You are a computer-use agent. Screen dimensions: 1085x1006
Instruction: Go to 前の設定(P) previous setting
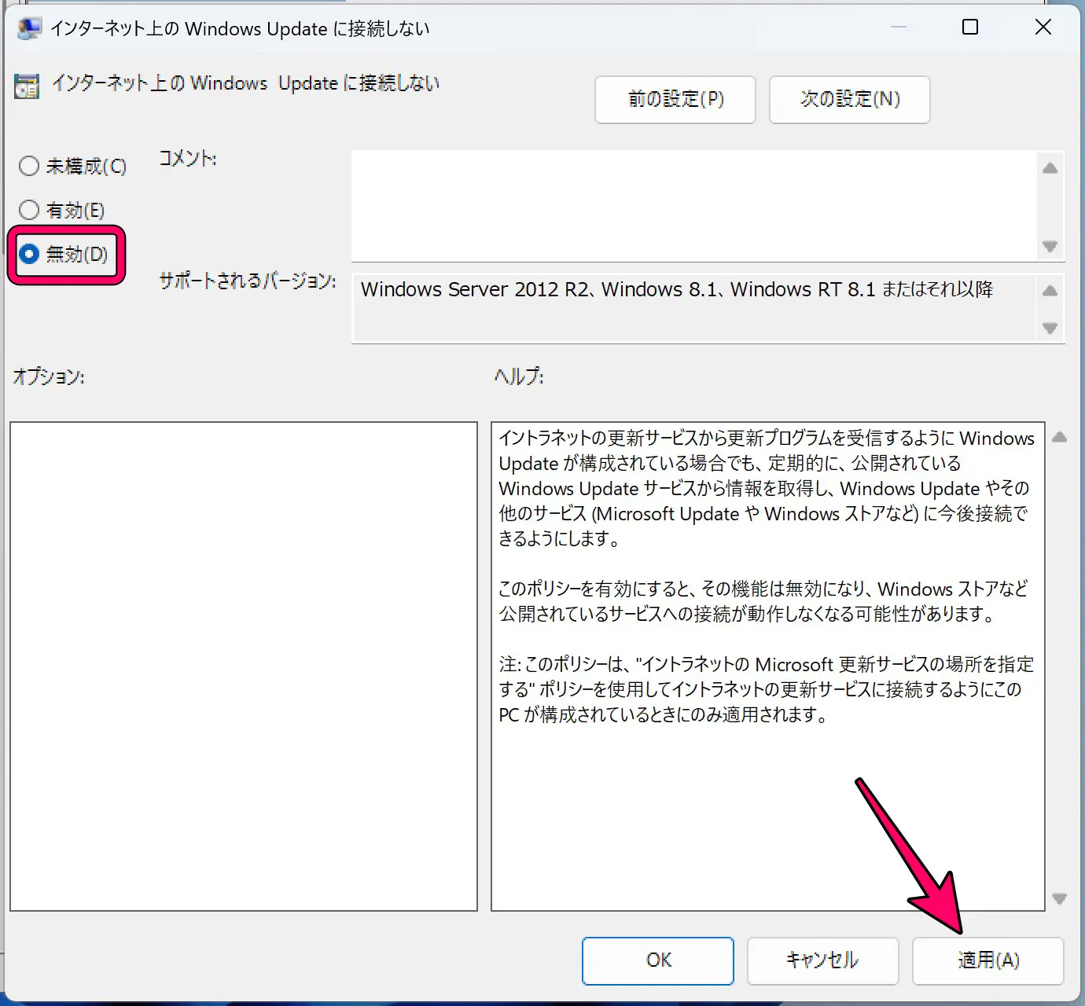pyautogui.click(x=675, y=99)
